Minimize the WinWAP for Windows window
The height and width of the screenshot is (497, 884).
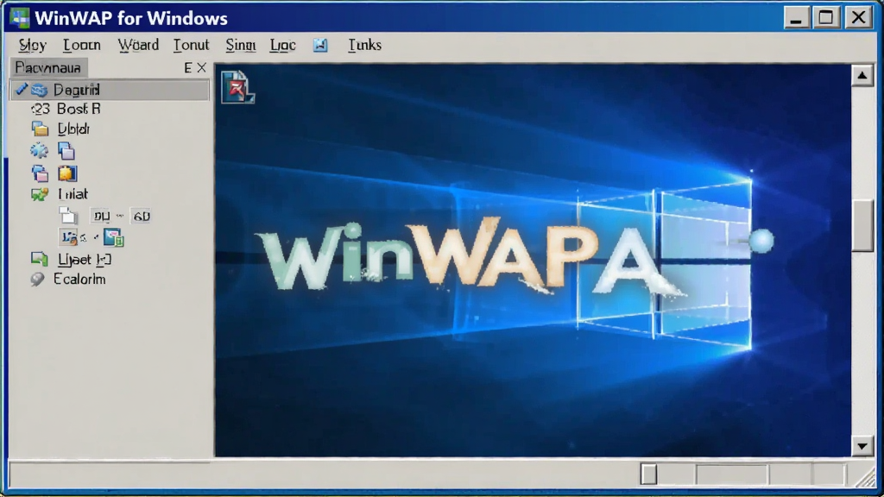(796, 17)
